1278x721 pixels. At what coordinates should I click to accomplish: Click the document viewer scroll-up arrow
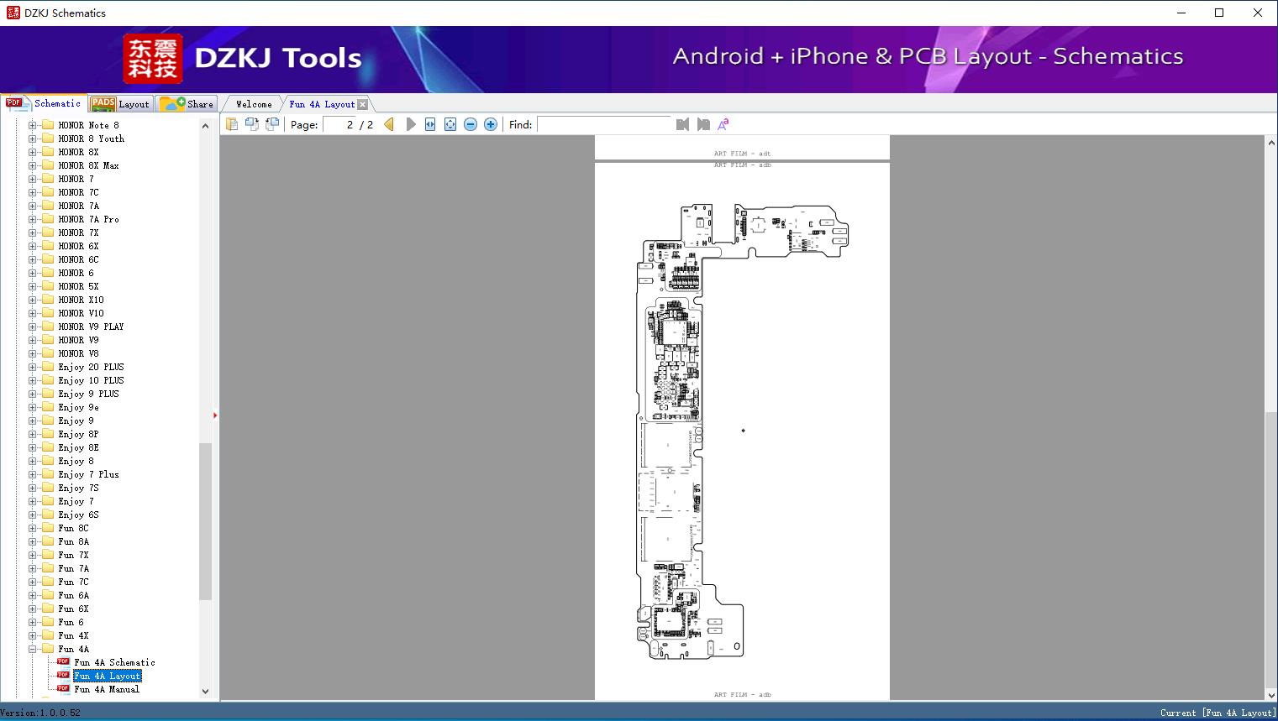tap(1271, 143)
